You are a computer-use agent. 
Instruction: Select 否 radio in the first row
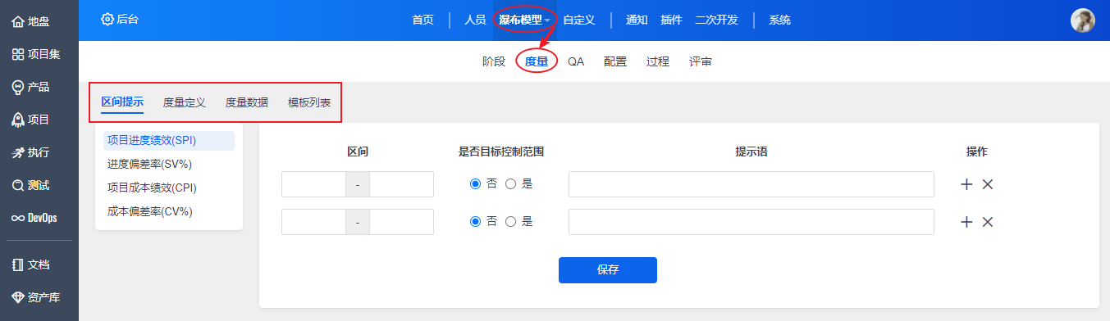pos(475,184)
